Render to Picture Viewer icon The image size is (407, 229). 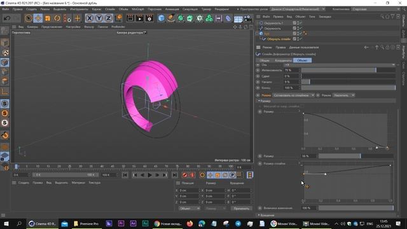[x=140, y=18]
